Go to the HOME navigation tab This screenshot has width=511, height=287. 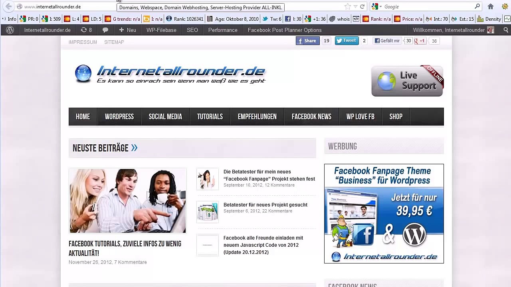(83, 117)
